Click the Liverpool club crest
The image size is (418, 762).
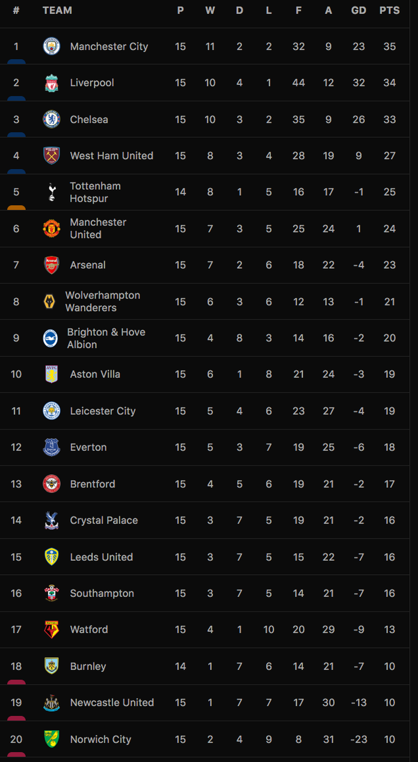pyautogui.click(x=51, y=83)
